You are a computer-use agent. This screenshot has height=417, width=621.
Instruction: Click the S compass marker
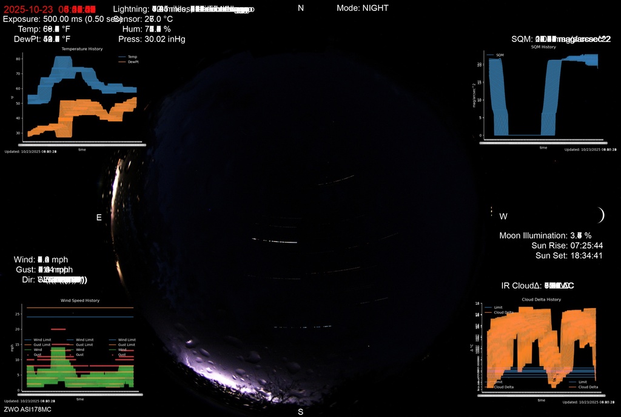300,412
